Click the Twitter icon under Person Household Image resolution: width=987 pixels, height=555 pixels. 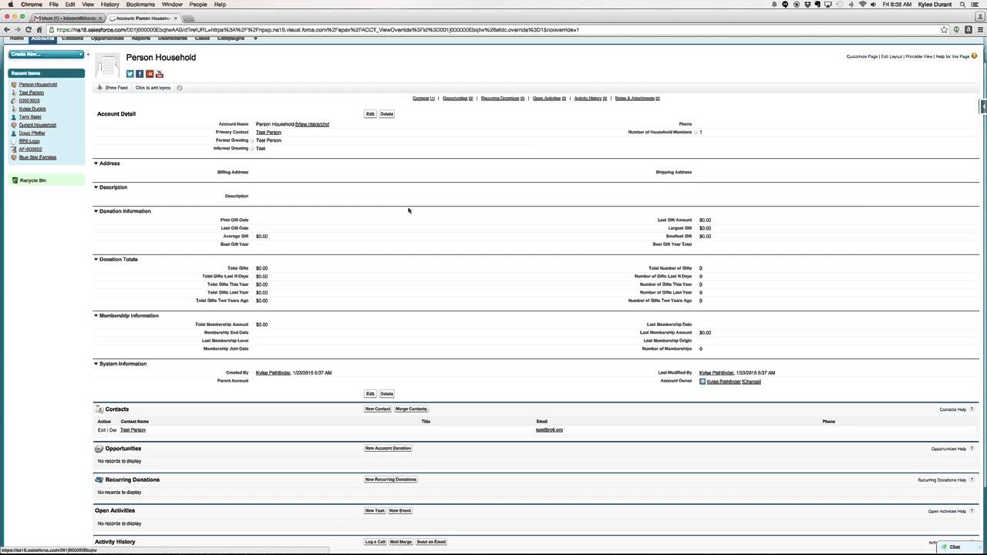point(130,74)
